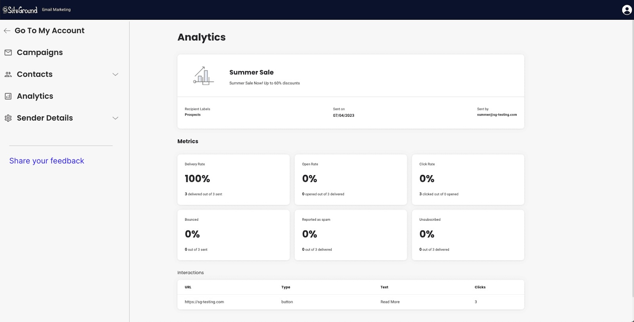Click the Click Rate card
Image resolution: width=634 pixels, height=322 pixels.
[x=468, y=180]
